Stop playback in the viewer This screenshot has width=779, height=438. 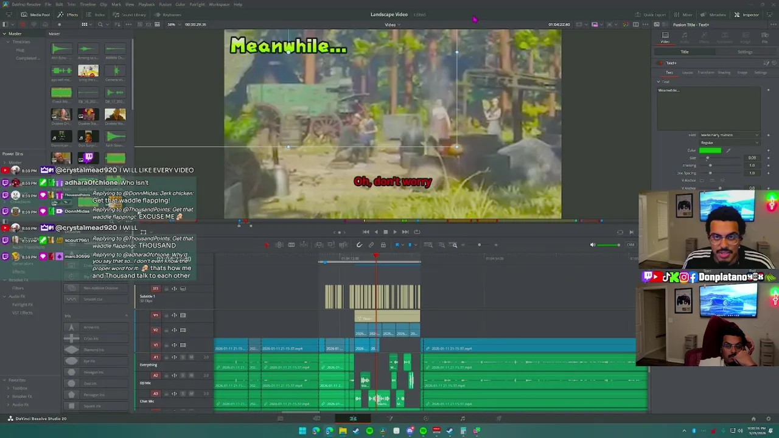click(385, 232)
